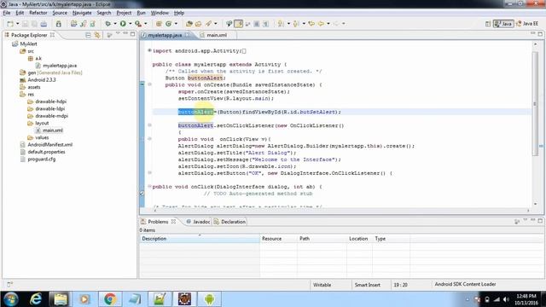Open the Source menu
Viewport: 546px width, 307px height.
[x=60, y=13]
